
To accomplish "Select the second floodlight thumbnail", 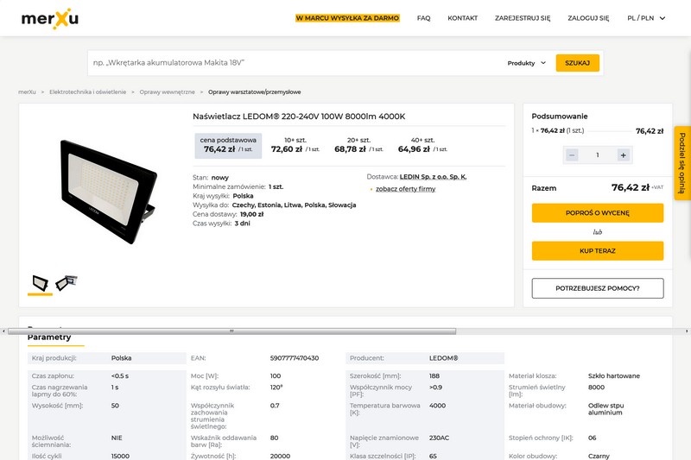I will (67, 283).
